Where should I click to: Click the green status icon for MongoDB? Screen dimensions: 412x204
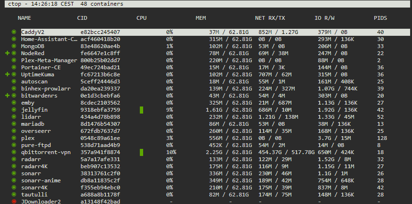(x=14, y=46)
